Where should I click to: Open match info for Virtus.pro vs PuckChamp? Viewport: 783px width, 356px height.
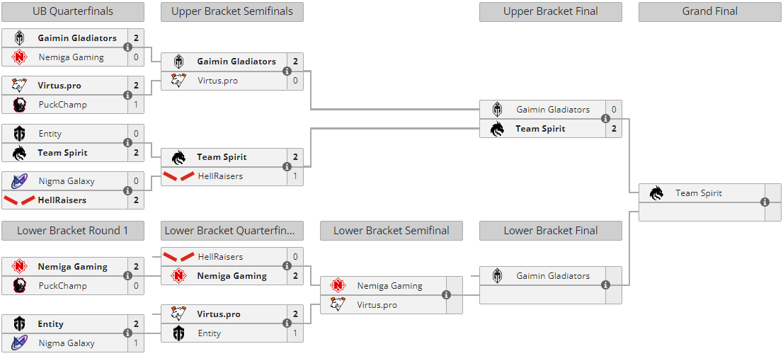click(x=128, y=95)
